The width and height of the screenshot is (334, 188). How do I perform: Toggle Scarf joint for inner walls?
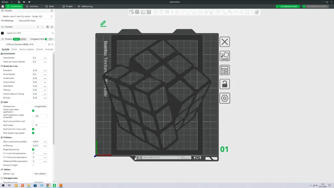pos(33,129)
